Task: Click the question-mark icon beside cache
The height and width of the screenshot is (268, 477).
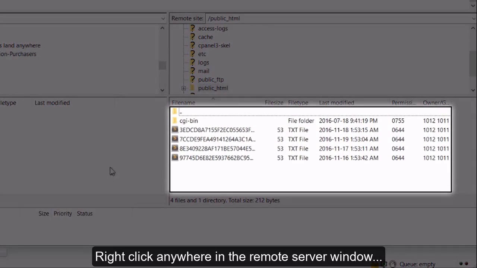Action: point(192,37)
